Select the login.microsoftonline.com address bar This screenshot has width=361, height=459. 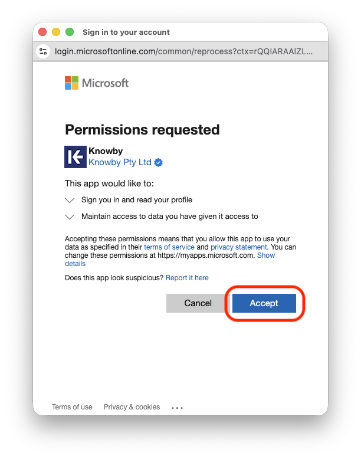point(183,51)
